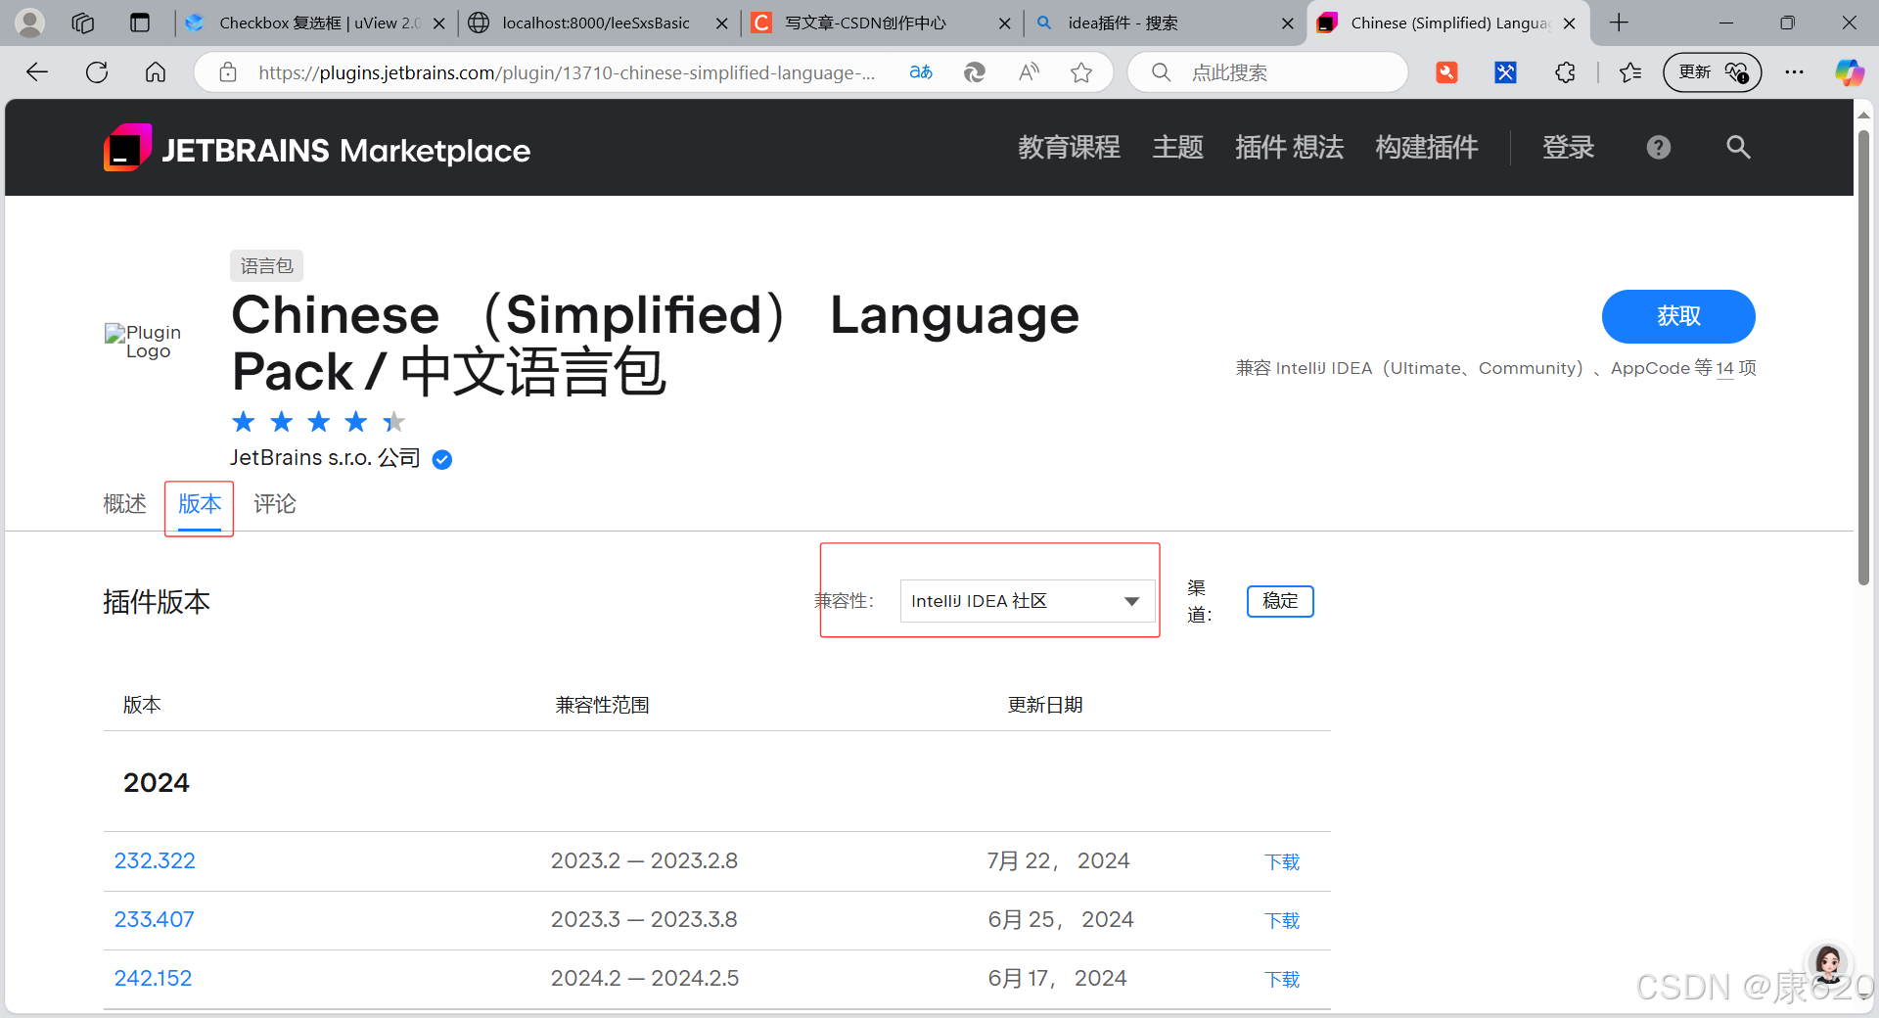Image resolution: width=1879 pixels, height=1018 pixels.
Task: Click the blue 获取 button
Action: (1678, 316)
